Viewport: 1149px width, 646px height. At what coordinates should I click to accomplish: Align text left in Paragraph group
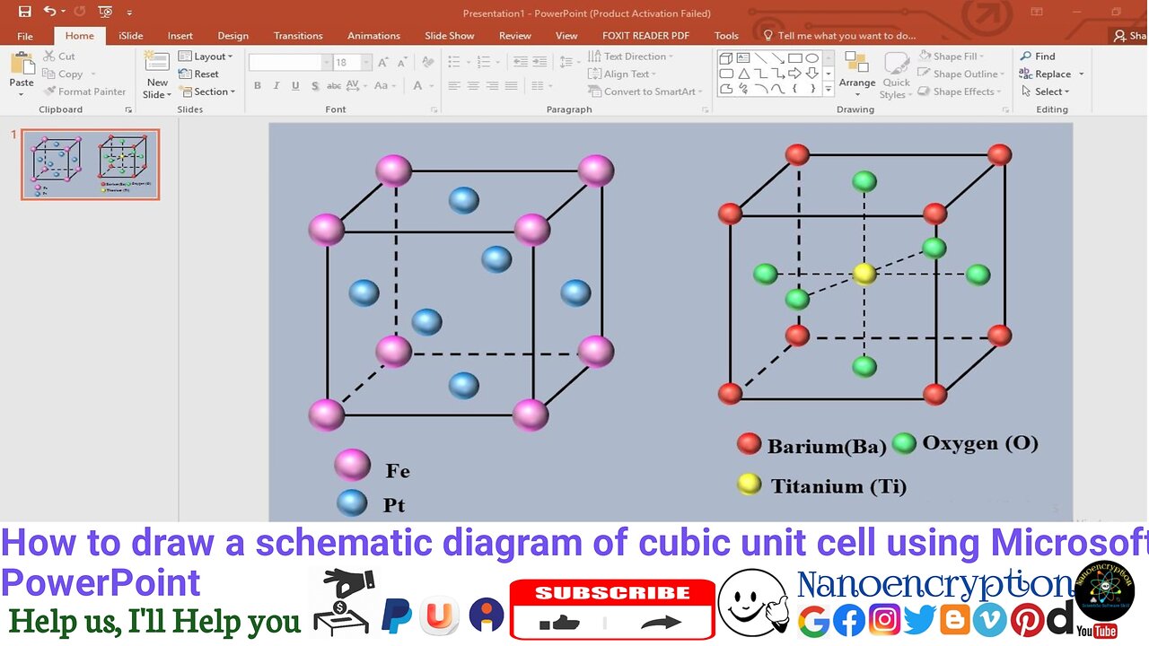454,86
